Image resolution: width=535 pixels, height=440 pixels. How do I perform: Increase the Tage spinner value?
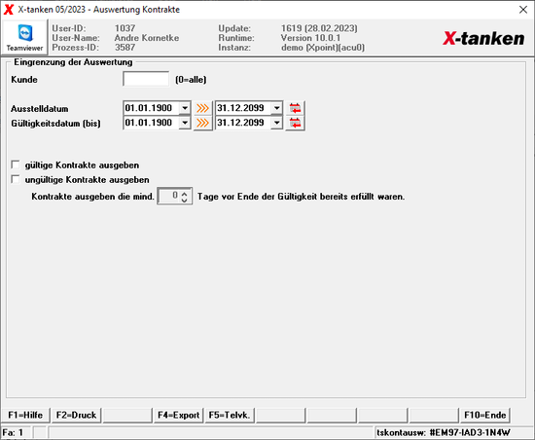[x=185, y=194]
